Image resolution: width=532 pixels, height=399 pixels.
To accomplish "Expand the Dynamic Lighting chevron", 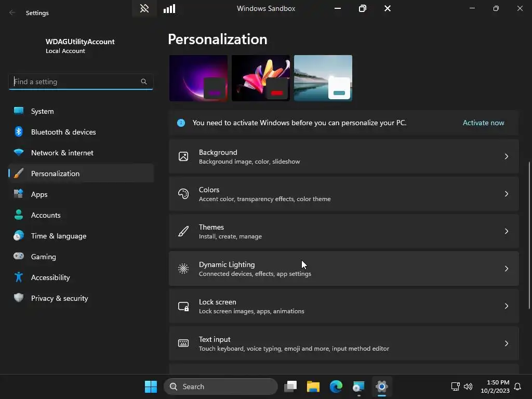I will point(506,269).
